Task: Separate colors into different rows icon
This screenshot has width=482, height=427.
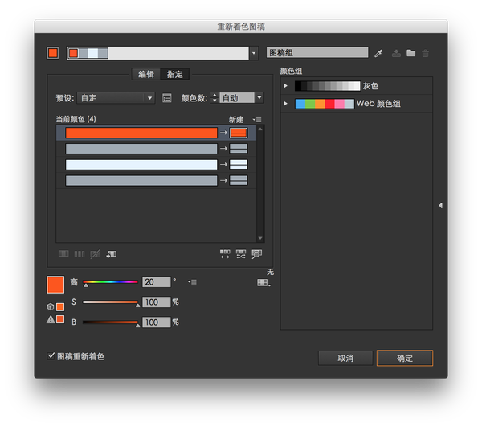Action: [x=80, y=254]
